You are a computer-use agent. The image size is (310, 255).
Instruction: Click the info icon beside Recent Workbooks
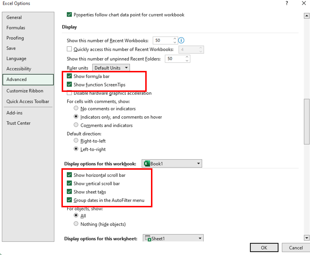click(181, 40)
